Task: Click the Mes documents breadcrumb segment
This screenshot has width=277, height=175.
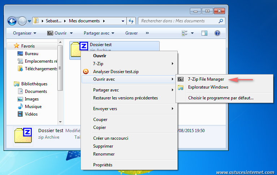Action: (84, 21)
